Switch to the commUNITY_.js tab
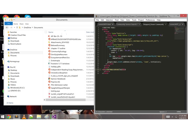Screen dimensions: 188x133 175,24
